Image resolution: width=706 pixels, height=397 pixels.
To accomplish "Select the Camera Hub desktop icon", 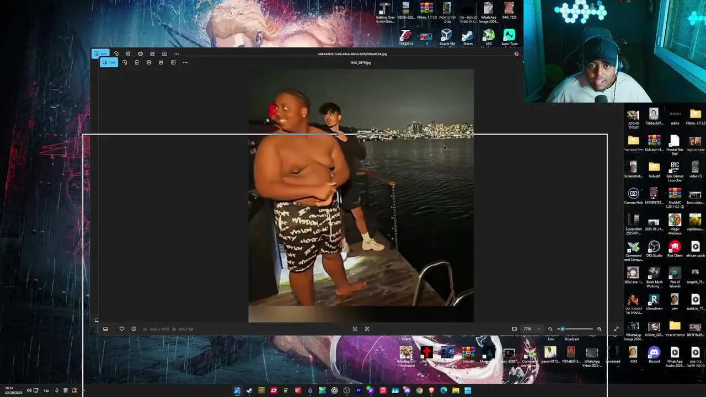I will click(x=633, y=196).
